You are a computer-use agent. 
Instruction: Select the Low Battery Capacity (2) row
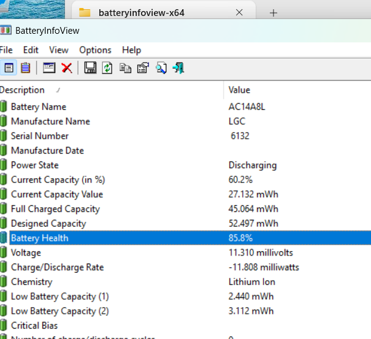pos(185,311)
